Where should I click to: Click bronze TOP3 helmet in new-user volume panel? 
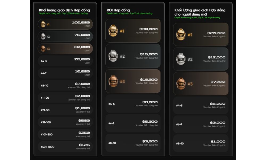[181, 83]
